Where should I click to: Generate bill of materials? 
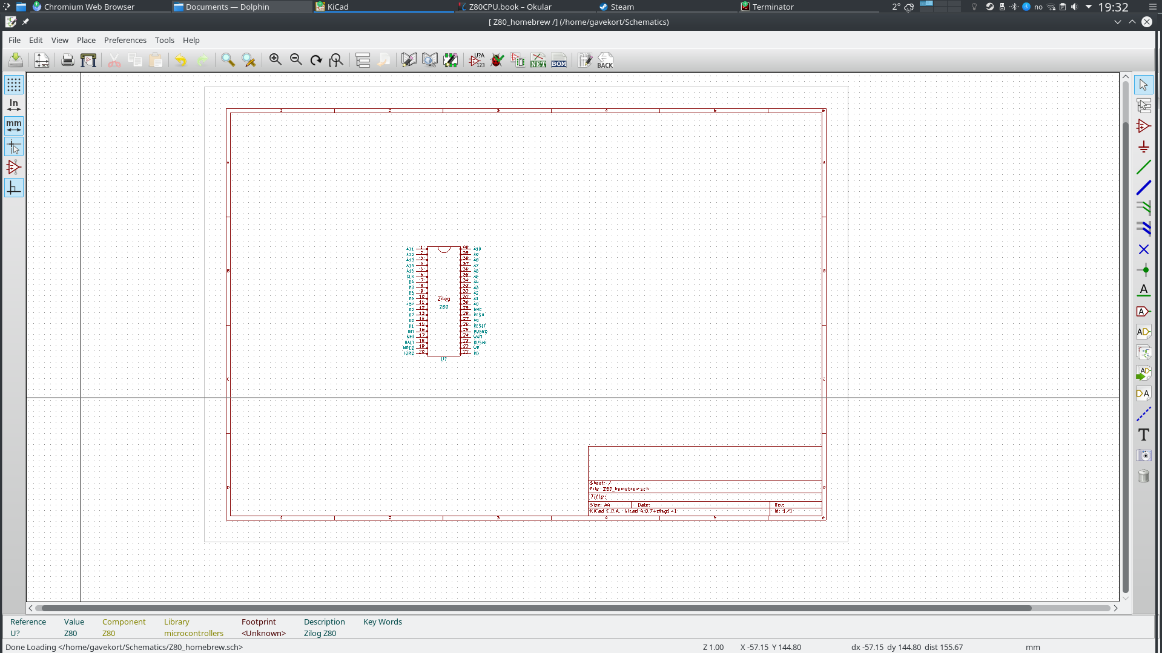pyautogui.click(x=559, y=60)
